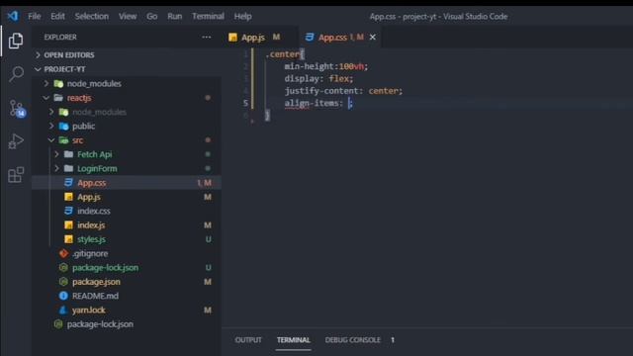Expand the Fetch Api folder
The height and width of the screenshot is (356, 633).
(x=56, y=154)
